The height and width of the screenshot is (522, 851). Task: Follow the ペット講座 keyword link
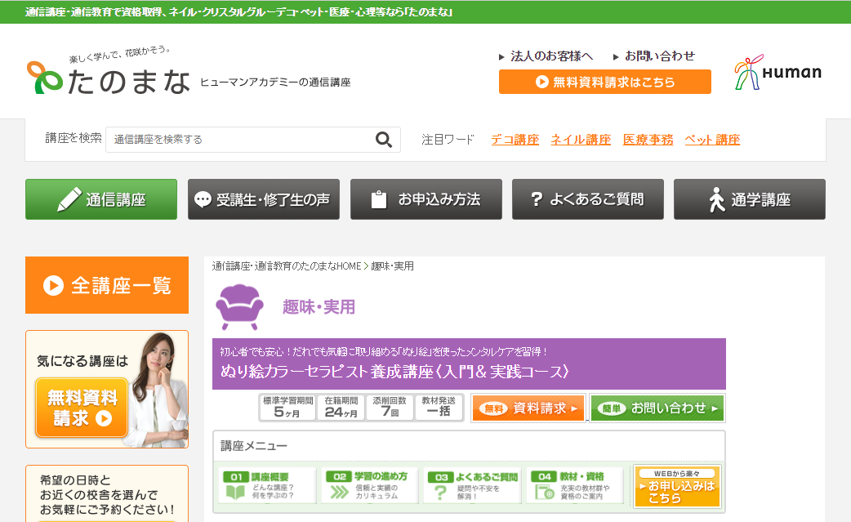712,140
